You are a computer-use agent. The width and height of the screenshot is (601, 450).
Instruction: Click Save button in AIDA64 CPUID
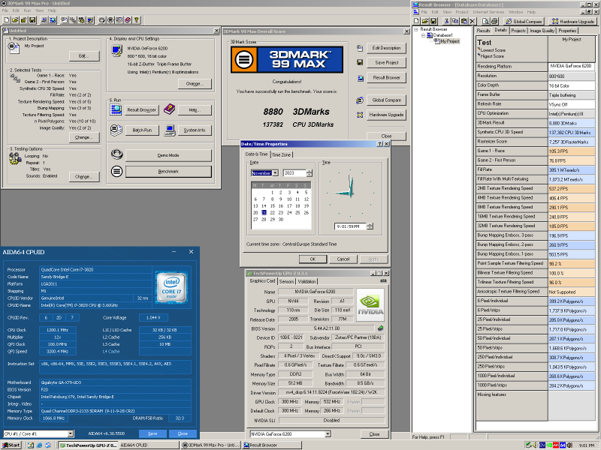(x=153, y=433)
